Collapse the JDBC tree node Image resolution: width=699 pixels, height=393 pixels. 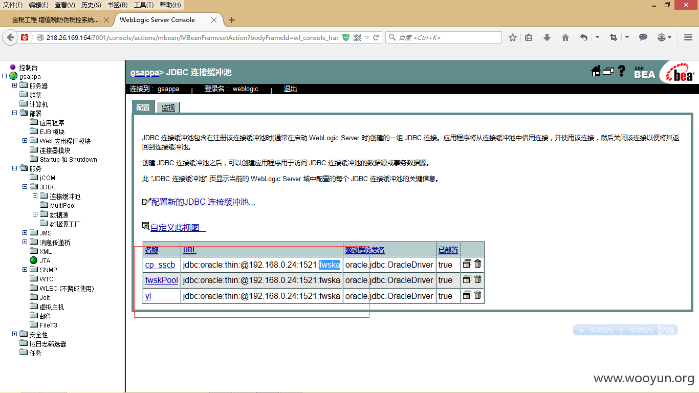(x=25, y=187)
